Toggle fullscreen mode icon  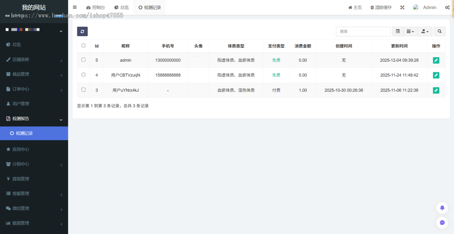[x=402, y=8]
